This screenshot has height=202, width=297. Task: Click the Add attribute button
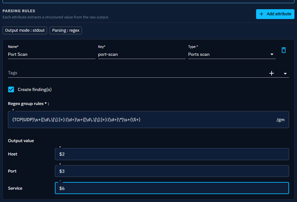coord(275,14)
